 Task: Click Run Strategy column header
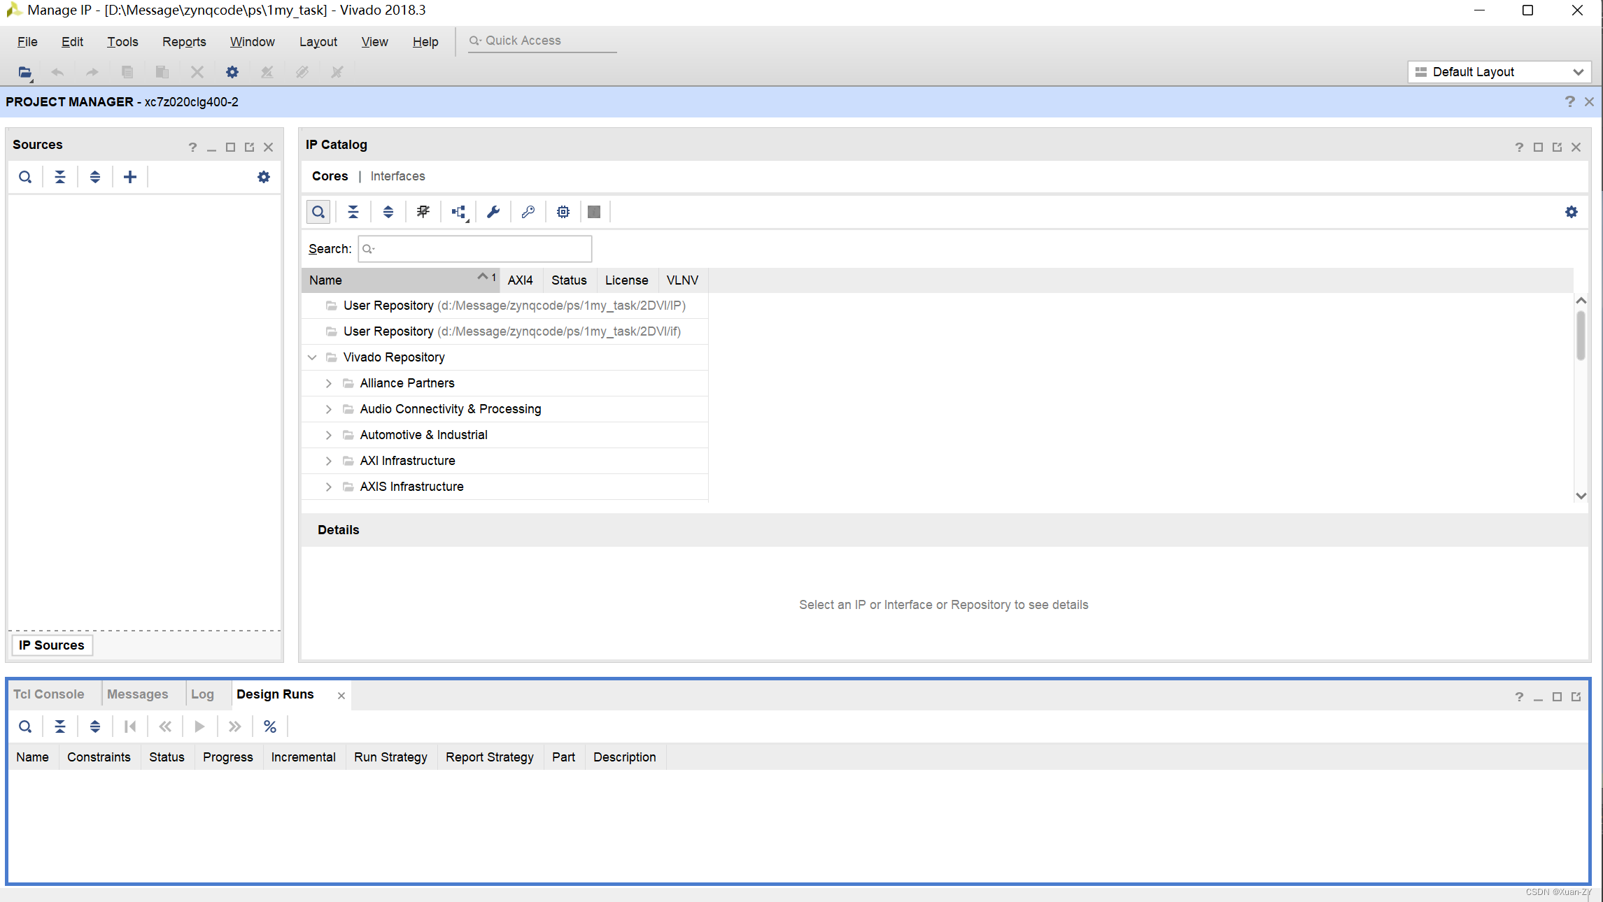[390, 757]
